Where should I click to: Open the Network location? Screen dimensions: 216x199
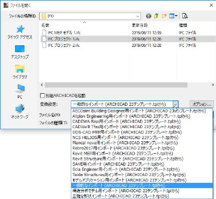(x=20, y=111)
